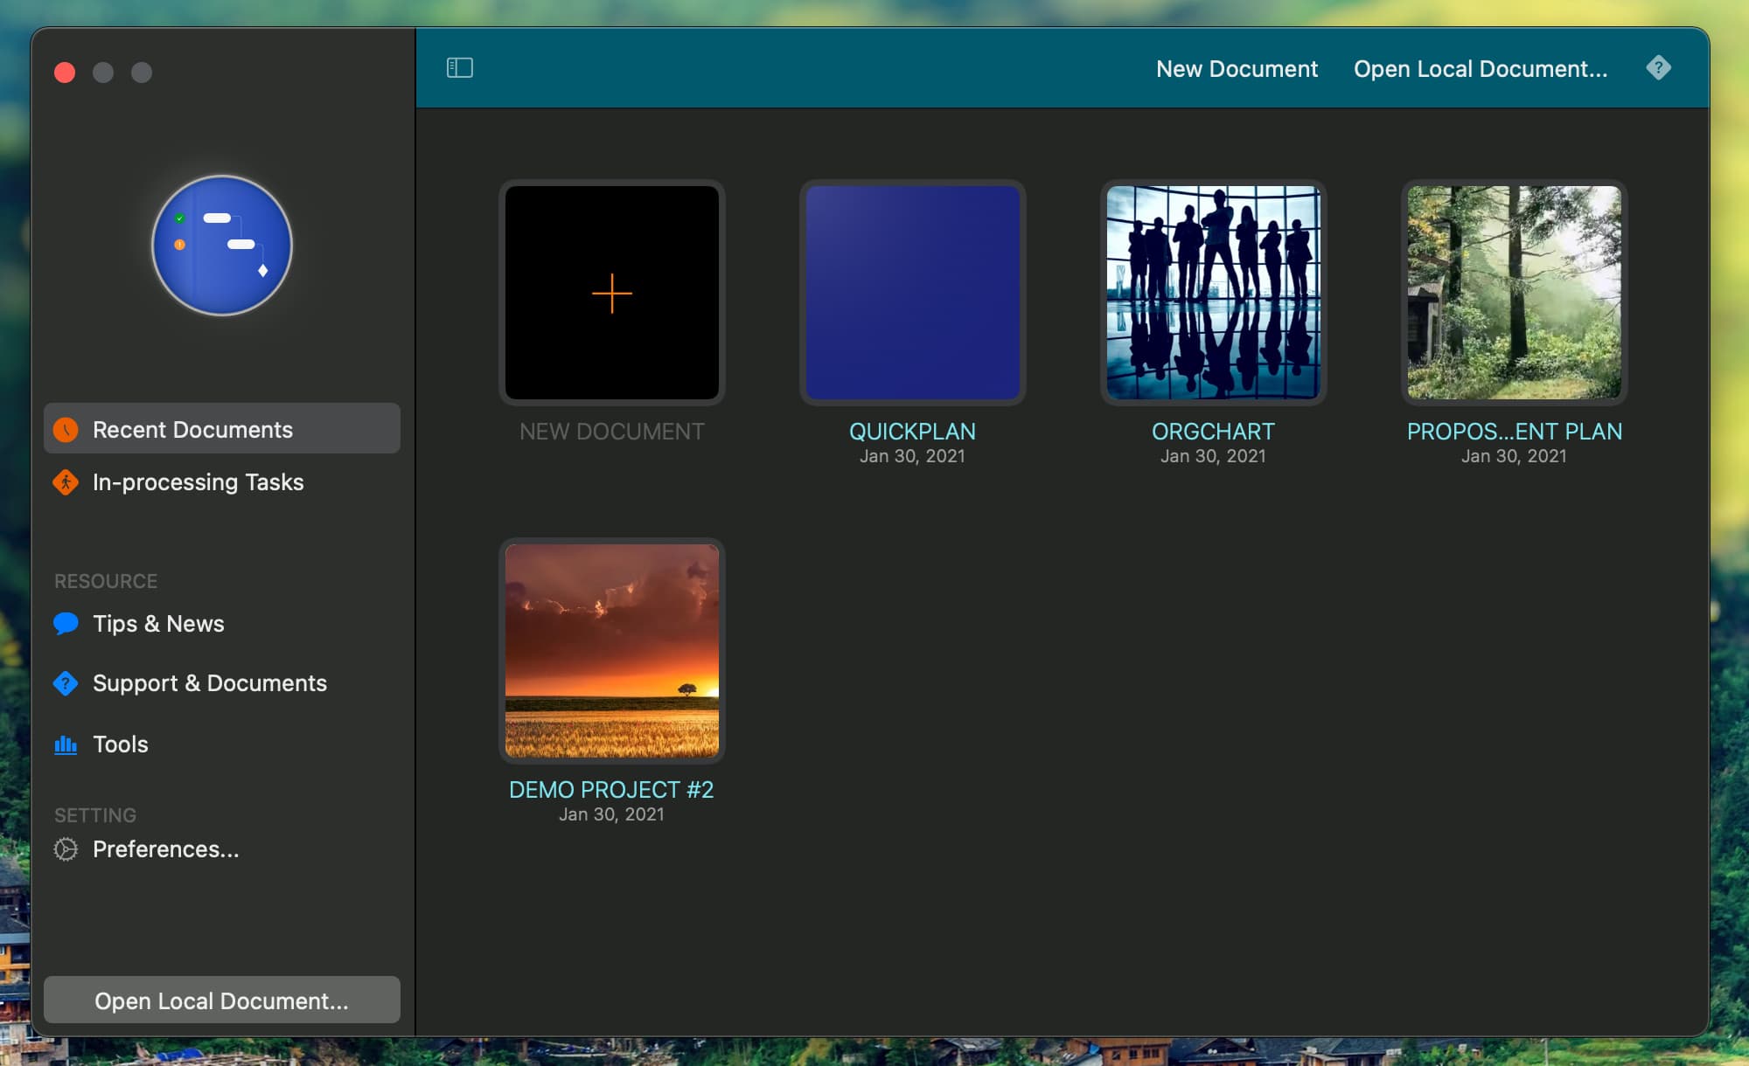This screenshot has width=1749, height=1066.
Task: Click the help diamond icon in toolbar
Action: point(1658,68)
